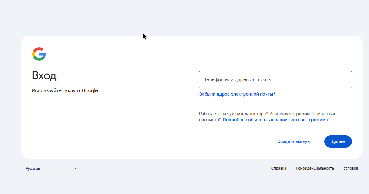
Task: Click the Google logo
Action: tap(39, 54)
